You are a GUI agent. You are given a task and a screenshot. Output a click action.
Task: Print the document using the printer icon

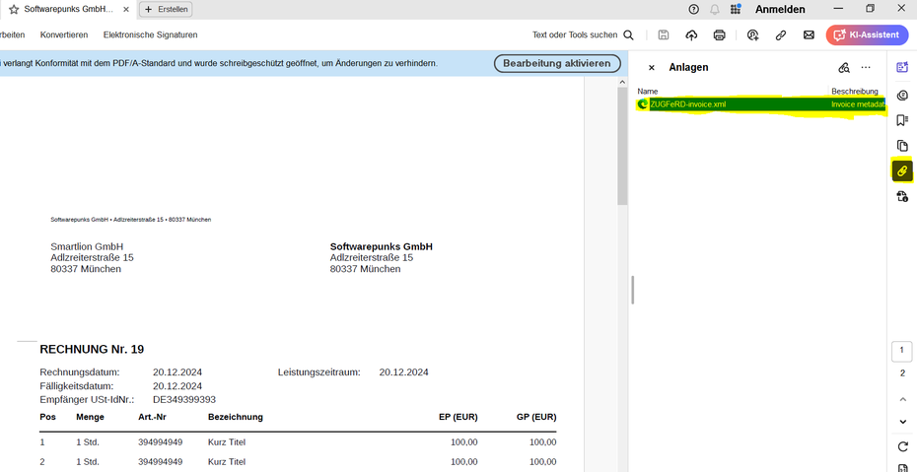(x=720, y=35)
